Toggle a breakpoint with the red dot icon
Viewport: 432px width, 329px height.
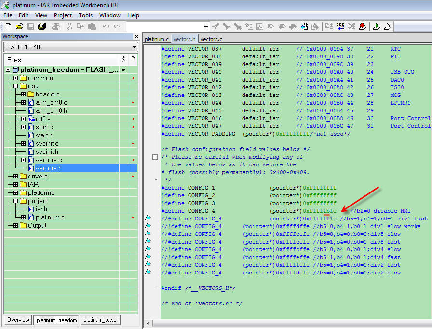coord(362,27)
